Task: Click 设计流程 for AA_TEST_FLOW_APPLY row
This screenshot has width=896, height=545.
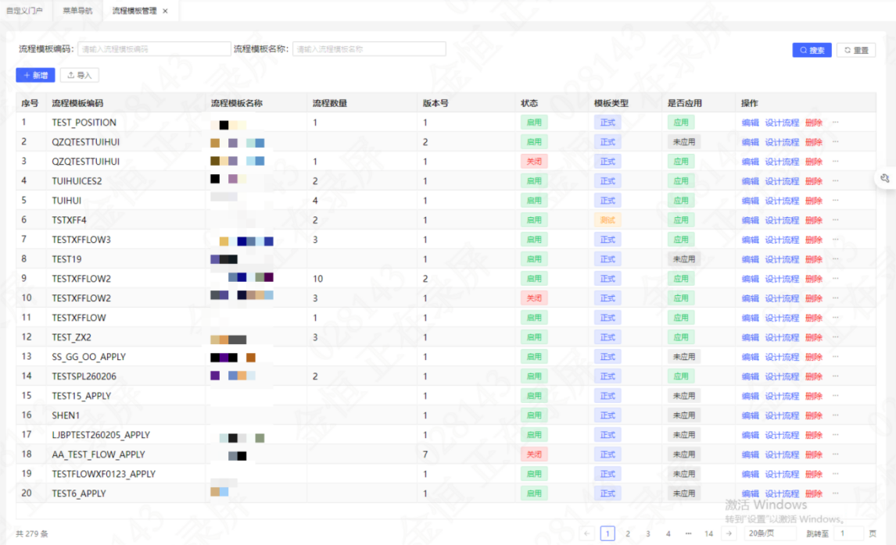Action: (782, 454)
